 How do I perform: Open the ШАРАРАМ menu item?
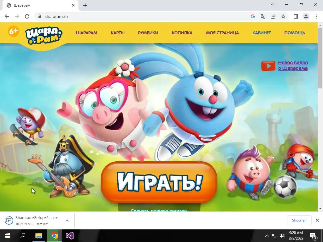pyautogui.click(x=86, y=33)
